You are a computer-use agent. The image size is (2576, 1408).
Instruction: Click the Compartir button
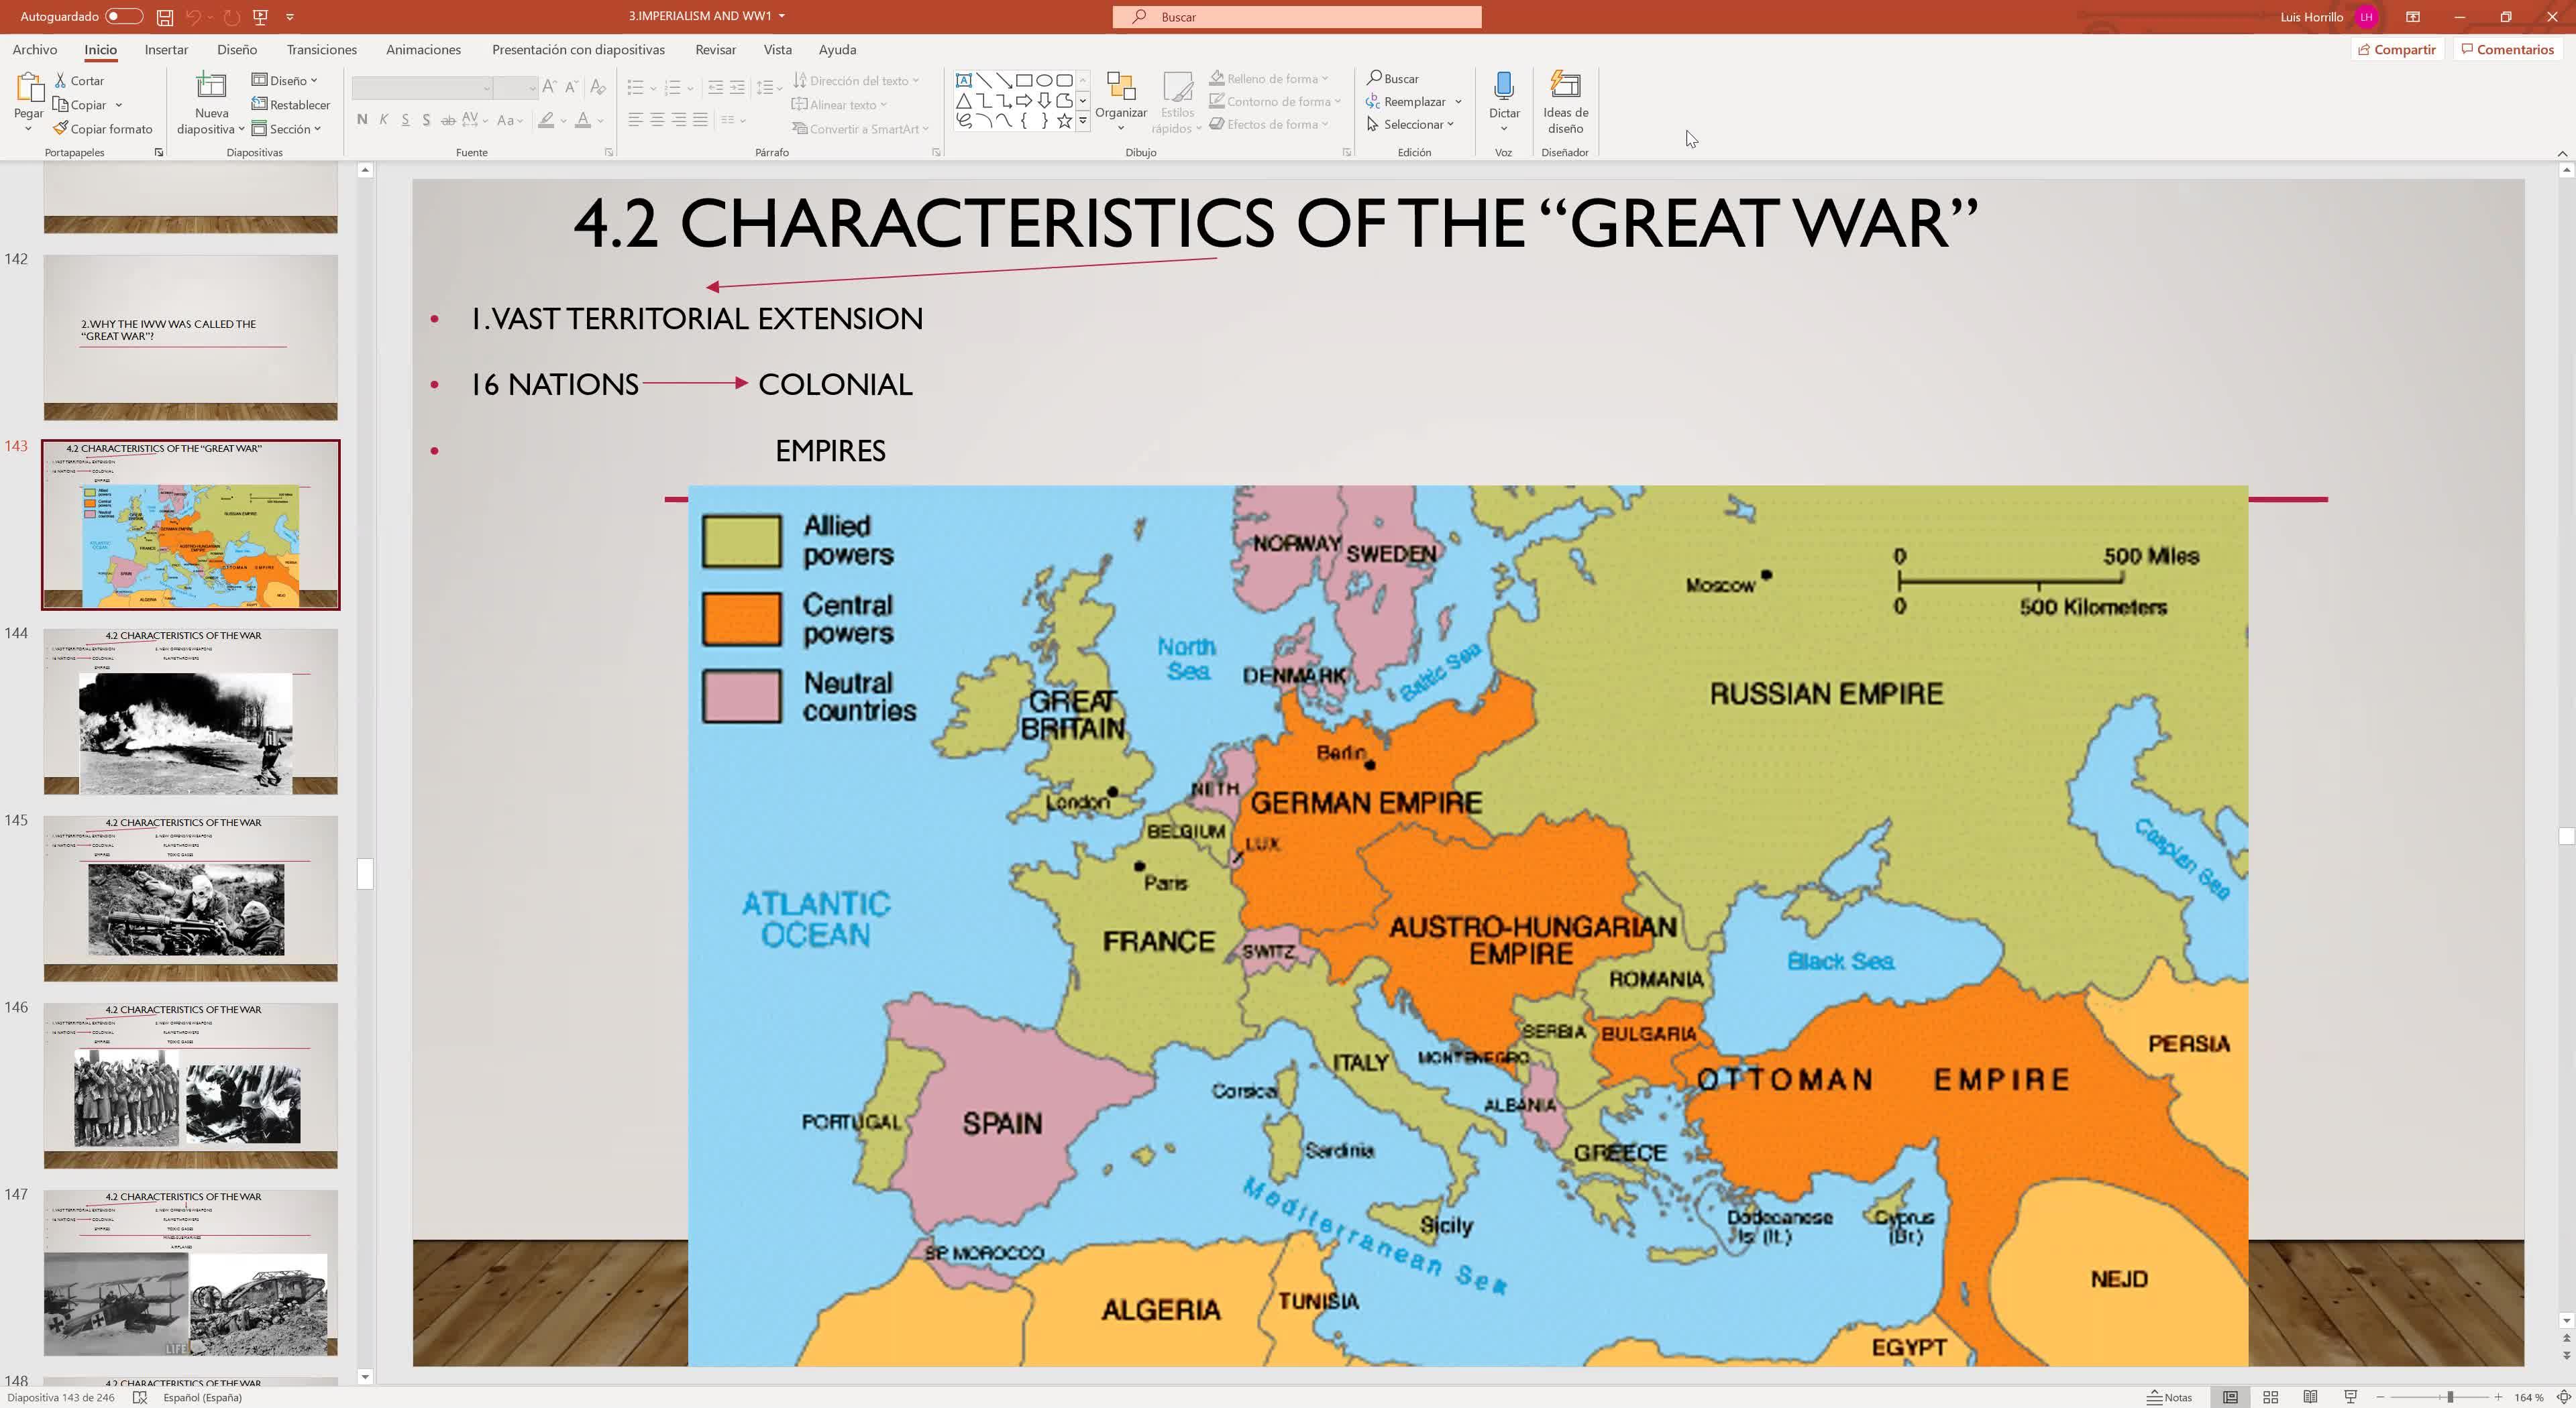[x=2396, y=50]
